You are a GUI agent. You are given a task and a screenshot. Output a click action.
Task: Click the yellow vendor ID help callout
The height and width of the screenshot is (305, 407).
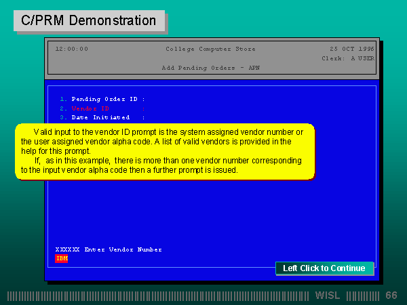165,151
